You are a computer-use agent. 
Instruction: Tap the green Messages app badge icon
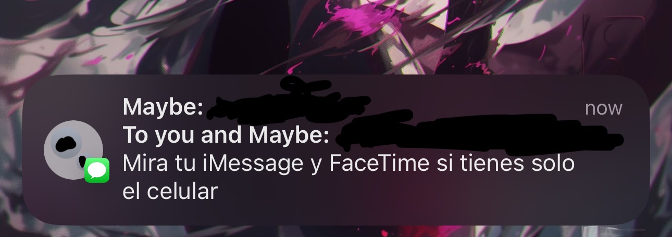click(96, 170)
